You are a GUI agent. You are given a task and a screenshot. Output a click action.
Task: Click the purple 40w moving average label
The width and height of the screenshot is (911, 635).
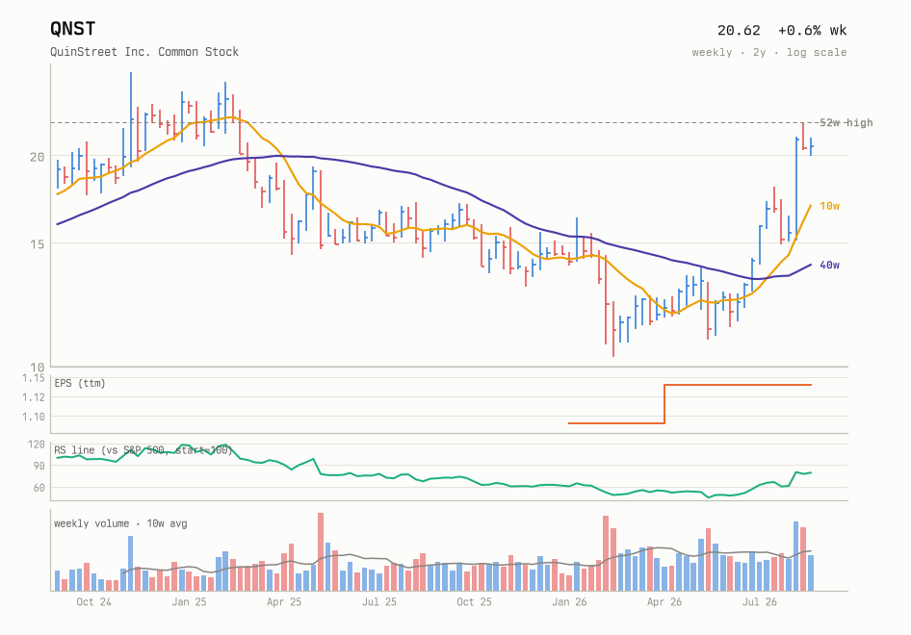click(x=830, y=266)
